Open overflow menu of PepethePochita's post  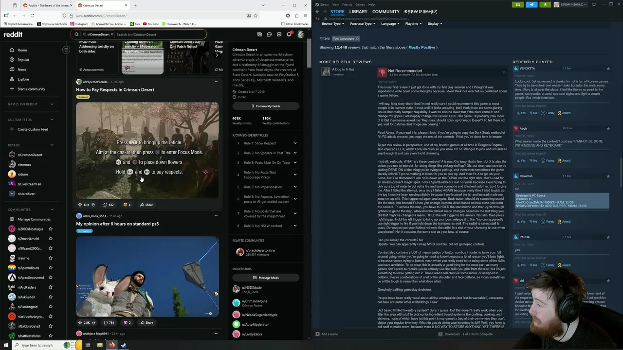(217, 82)
